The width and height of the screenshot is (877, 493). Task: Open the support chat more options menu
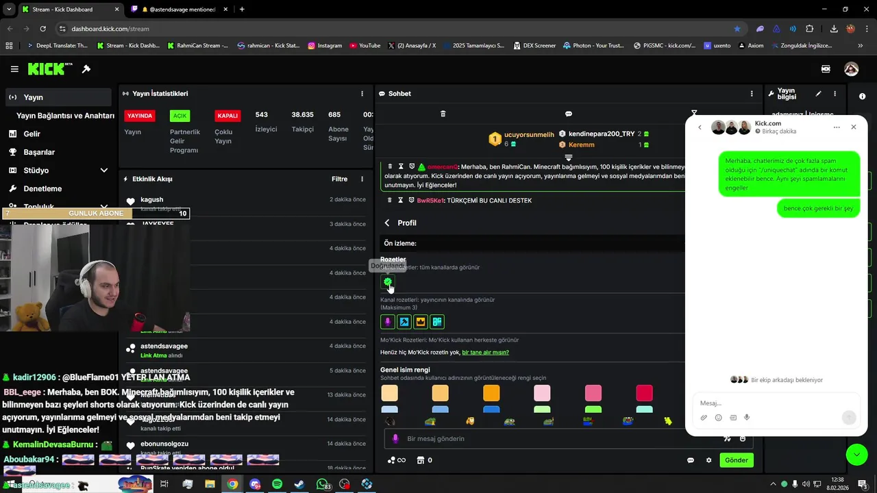[x=837, y=127]
